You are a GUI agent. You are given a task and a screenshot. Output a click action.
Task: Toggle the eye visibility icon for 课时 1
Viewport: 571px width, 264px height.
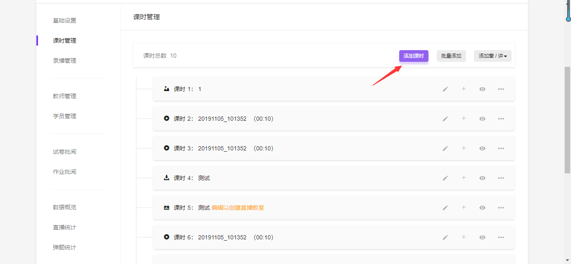pyautogui.click(x=482, y=89)
